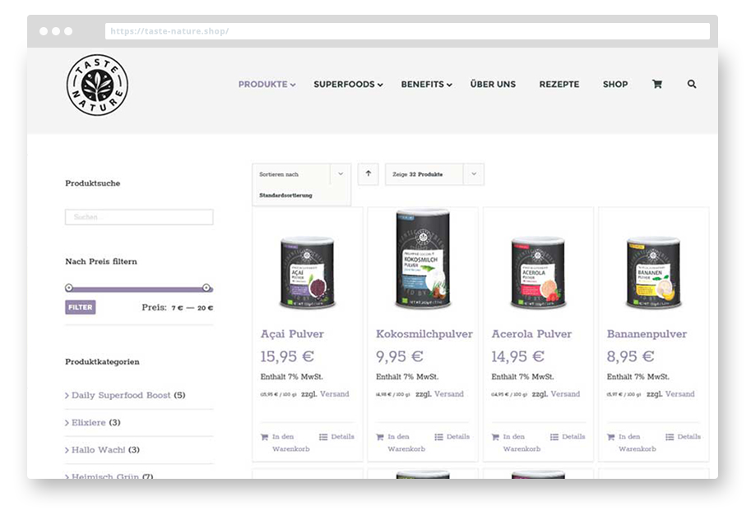This screenshot has width=751, height=510.
Task: Select the minimum price slider handle
Action: click(x=69, y=287)
